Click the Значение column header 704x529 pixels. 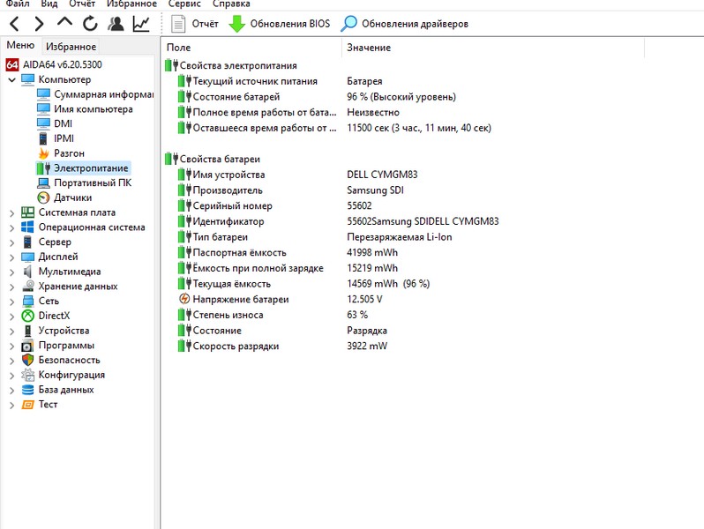[369, 48]
